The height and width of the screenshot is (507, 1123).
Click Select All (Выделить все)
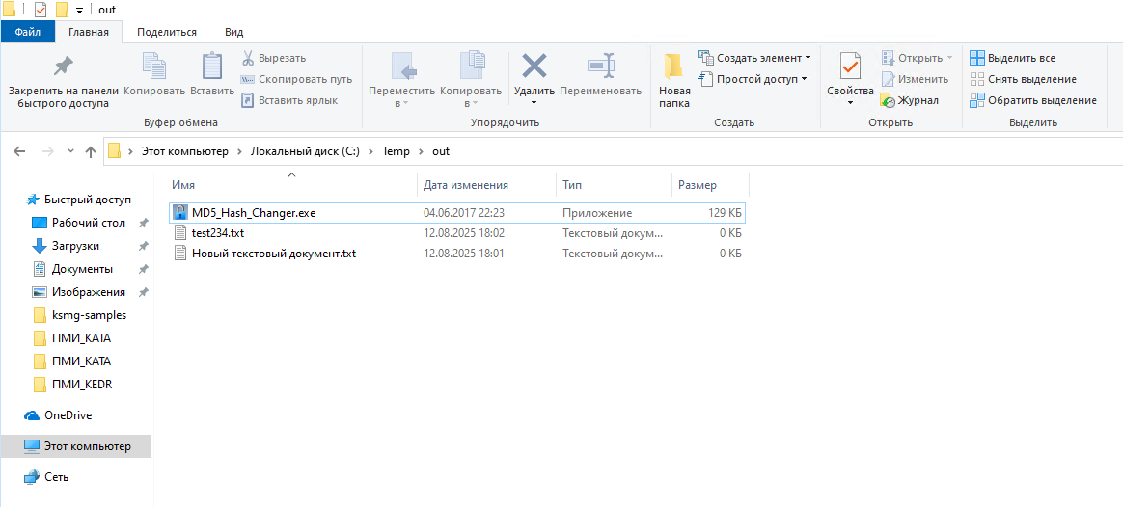tap(1012, 58)
